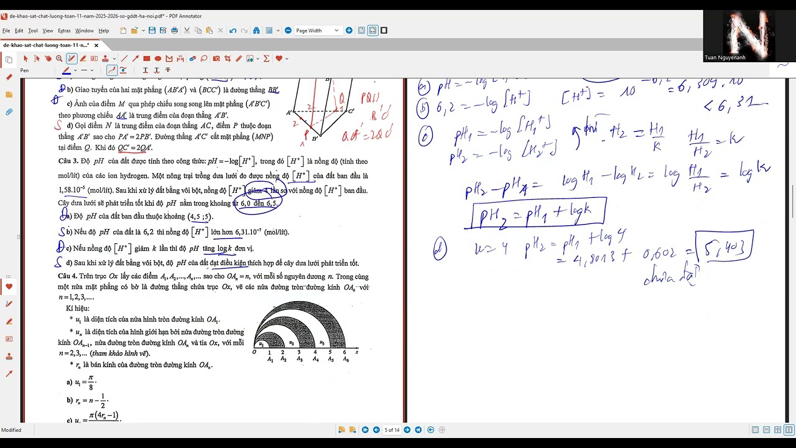
Task: Open the Page Width zoom combo box
Action: (317, 30)
